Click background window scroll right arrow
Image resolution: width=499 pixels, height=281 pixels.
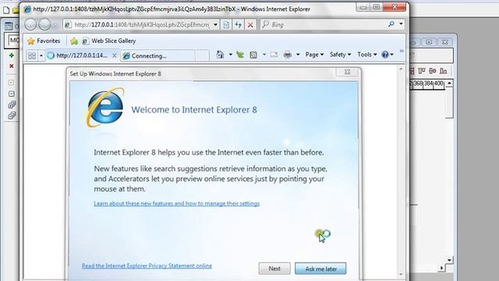441,268
